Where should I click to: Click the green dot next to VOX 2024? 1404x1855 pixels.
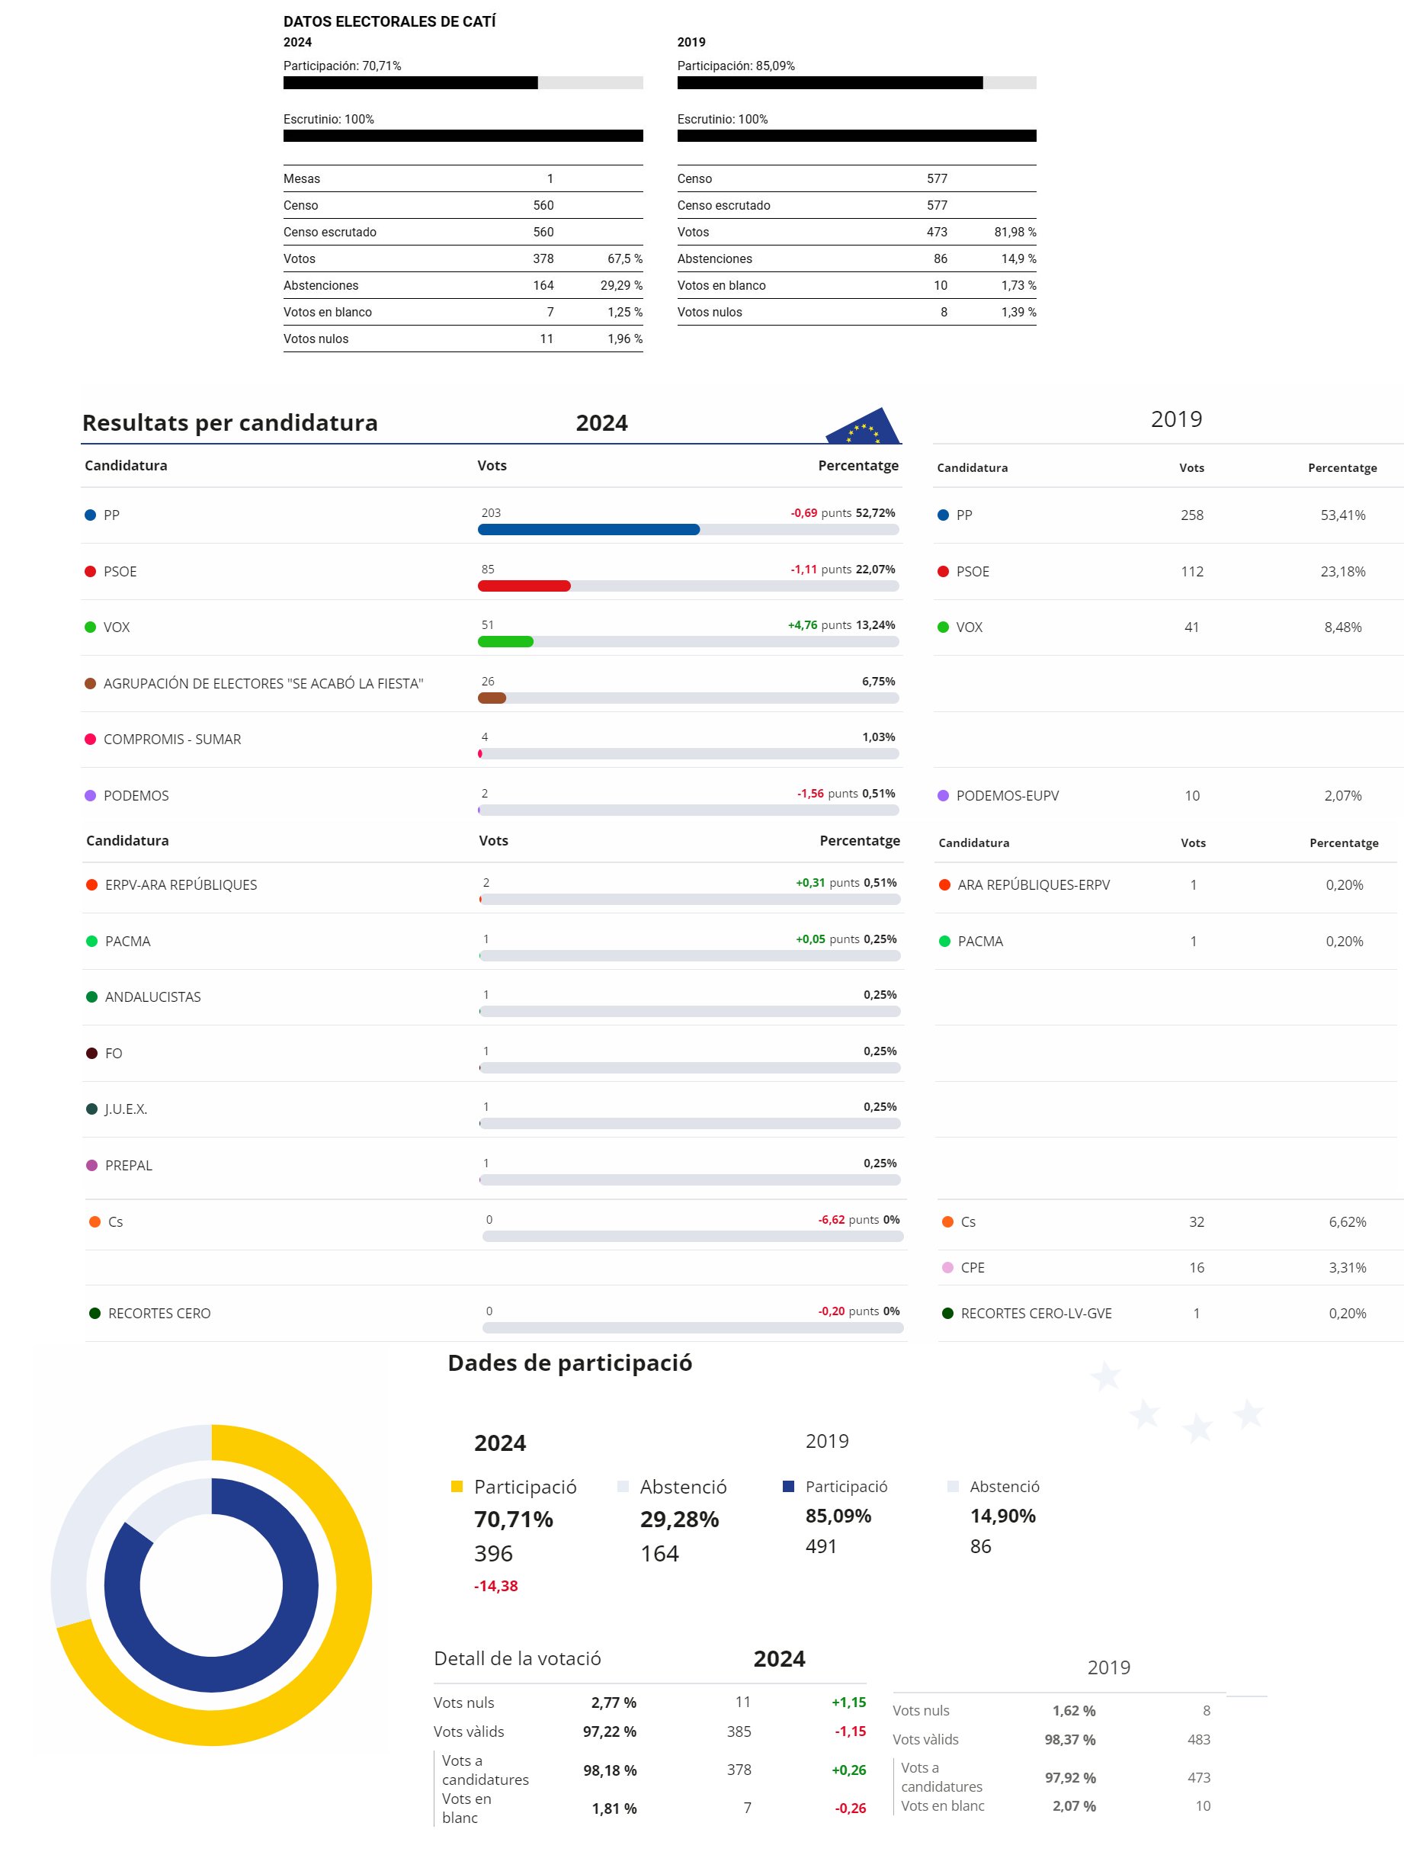(91, 627)
